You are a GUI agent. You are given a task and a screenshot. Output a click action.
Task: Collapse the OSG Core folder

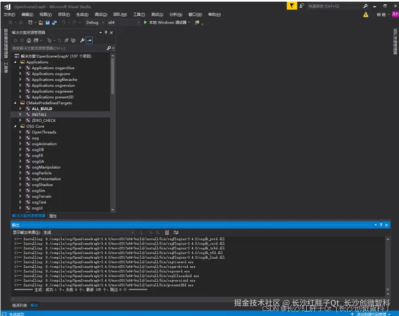point(15,126)
